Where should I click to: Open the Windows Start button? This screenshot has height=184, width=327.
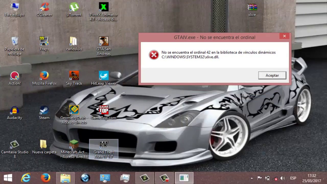[8, 178]
